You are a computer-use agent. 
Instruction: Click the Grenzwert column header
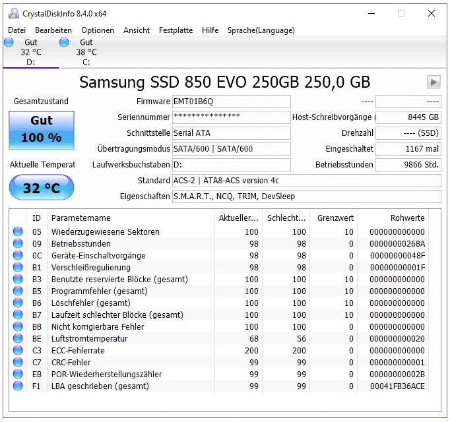pos(333,218)
